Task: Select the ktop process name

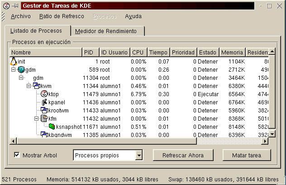Action: point(53,94)
